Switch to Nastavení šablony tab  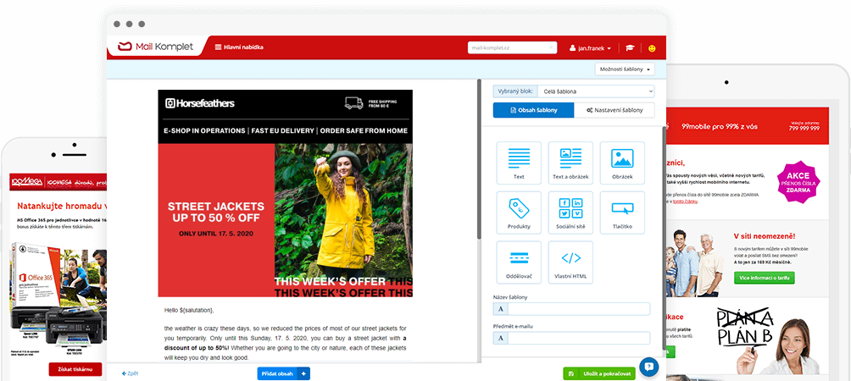pyautogui.click(x=615, y=110)
